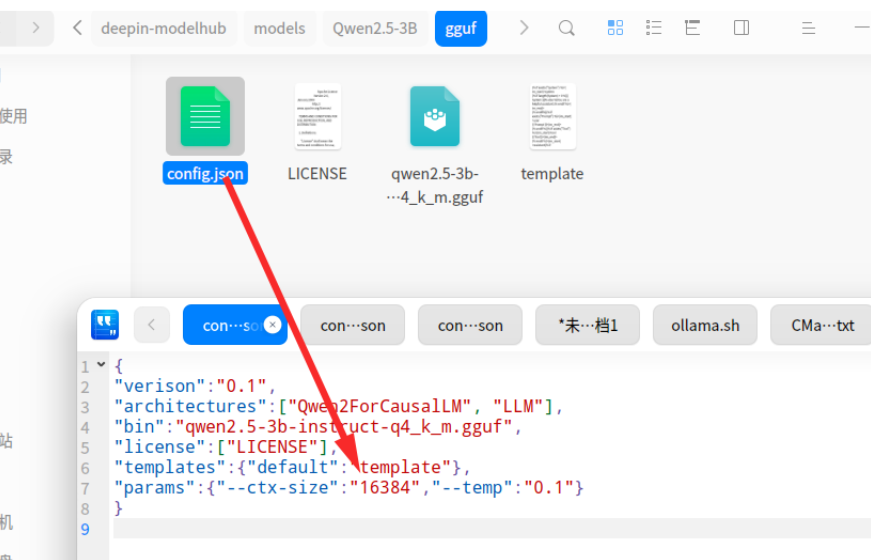
Task: Switch to list view
Action: [x=654, y=28]
